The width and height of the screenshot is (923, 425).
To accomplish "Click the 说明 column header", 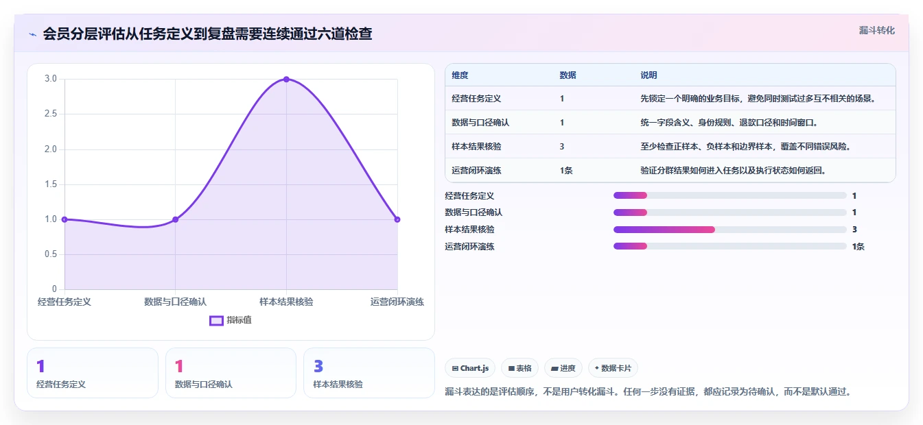I will click(x=649, y=75).
